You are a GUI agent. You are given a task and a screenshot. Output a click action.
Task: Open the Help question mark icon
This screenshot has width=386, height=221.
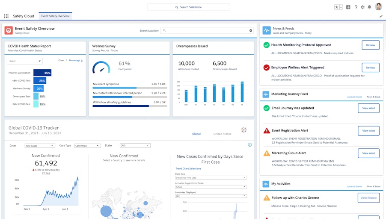point(356,7)
